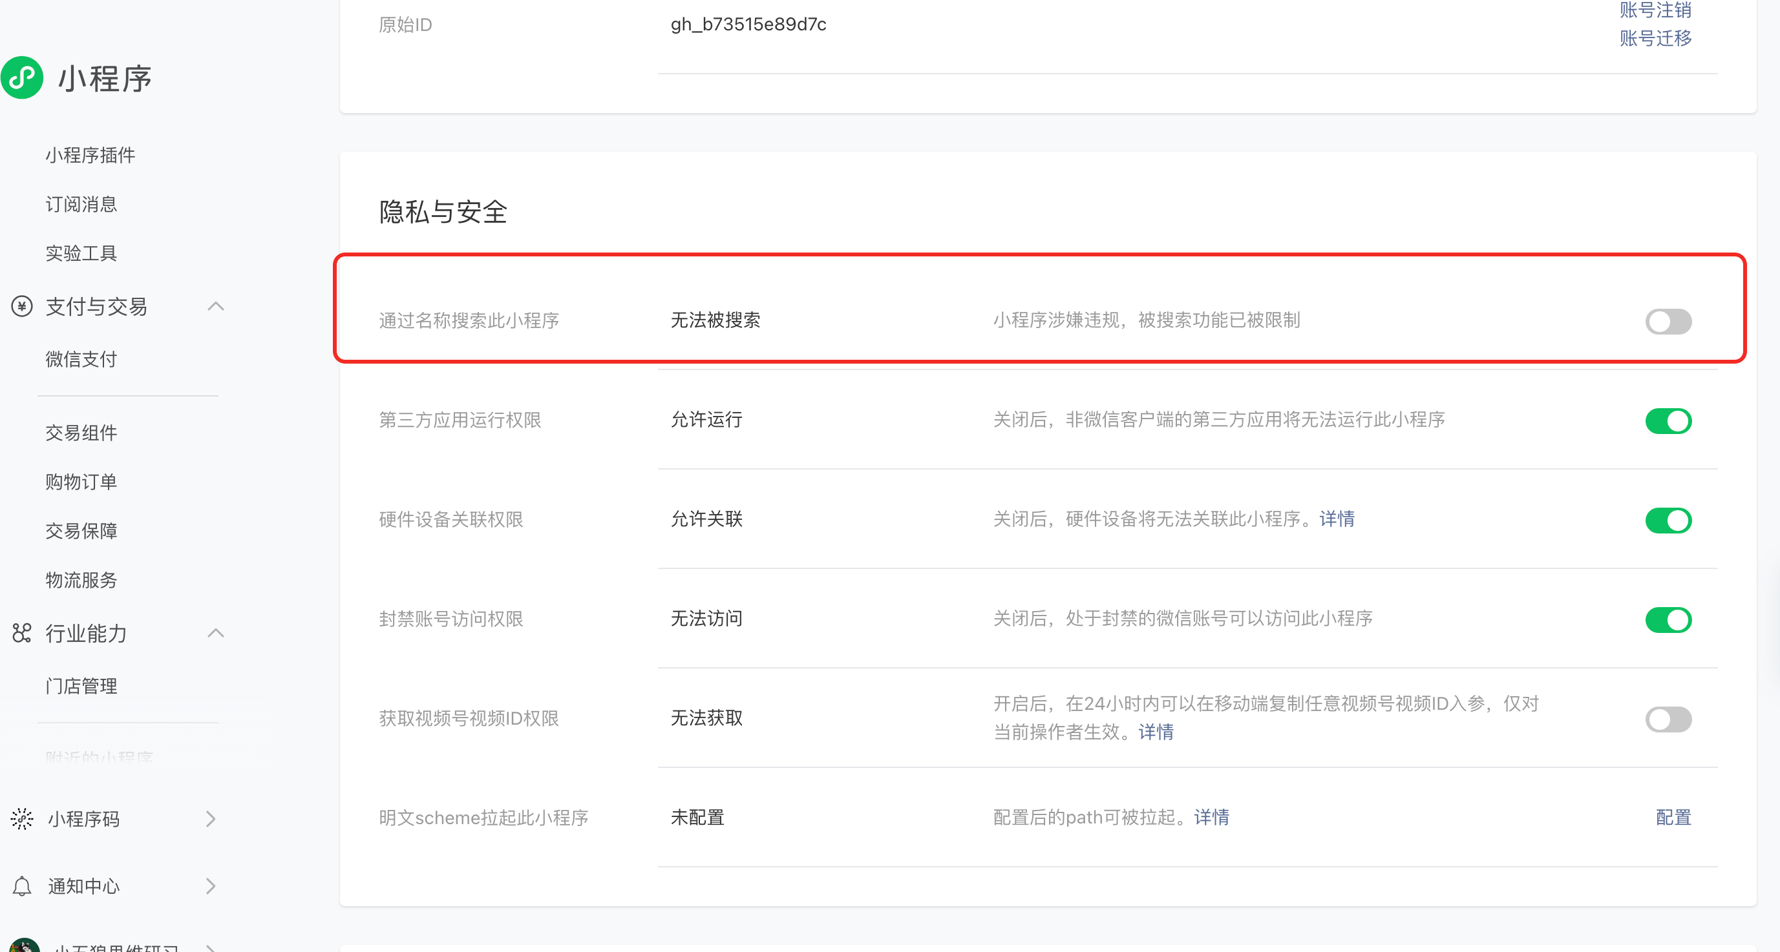Click the 行业能力 sidebar section icon

[x=22, y=632]
